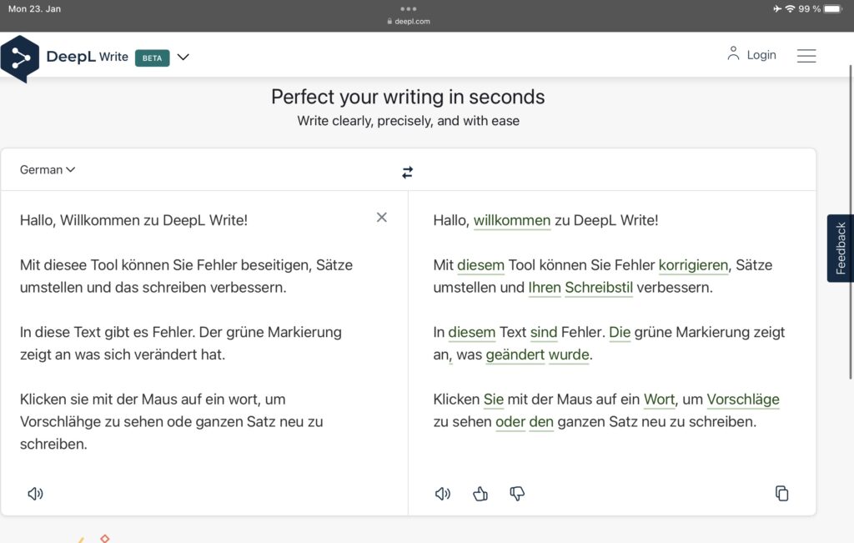The width and height of the screenshot is (854, 543).
Task: Click the highlighted word "Die"
Action: coord(620,332)
